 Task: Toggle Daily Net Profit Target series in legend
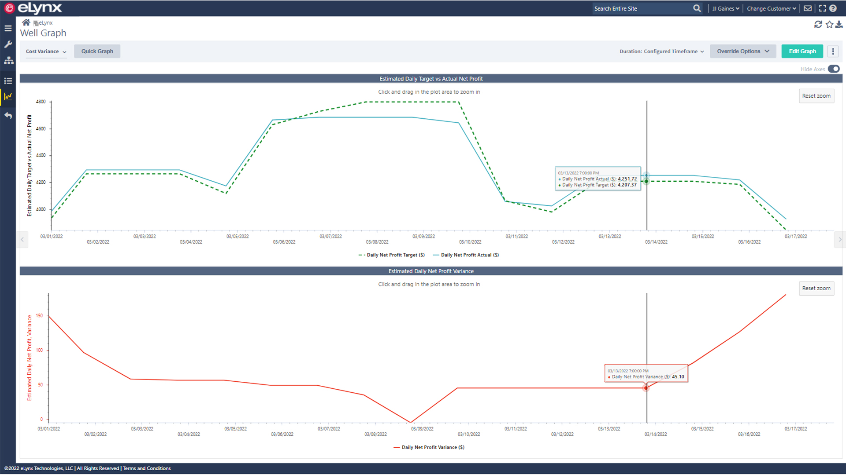[x=391, y=255]
